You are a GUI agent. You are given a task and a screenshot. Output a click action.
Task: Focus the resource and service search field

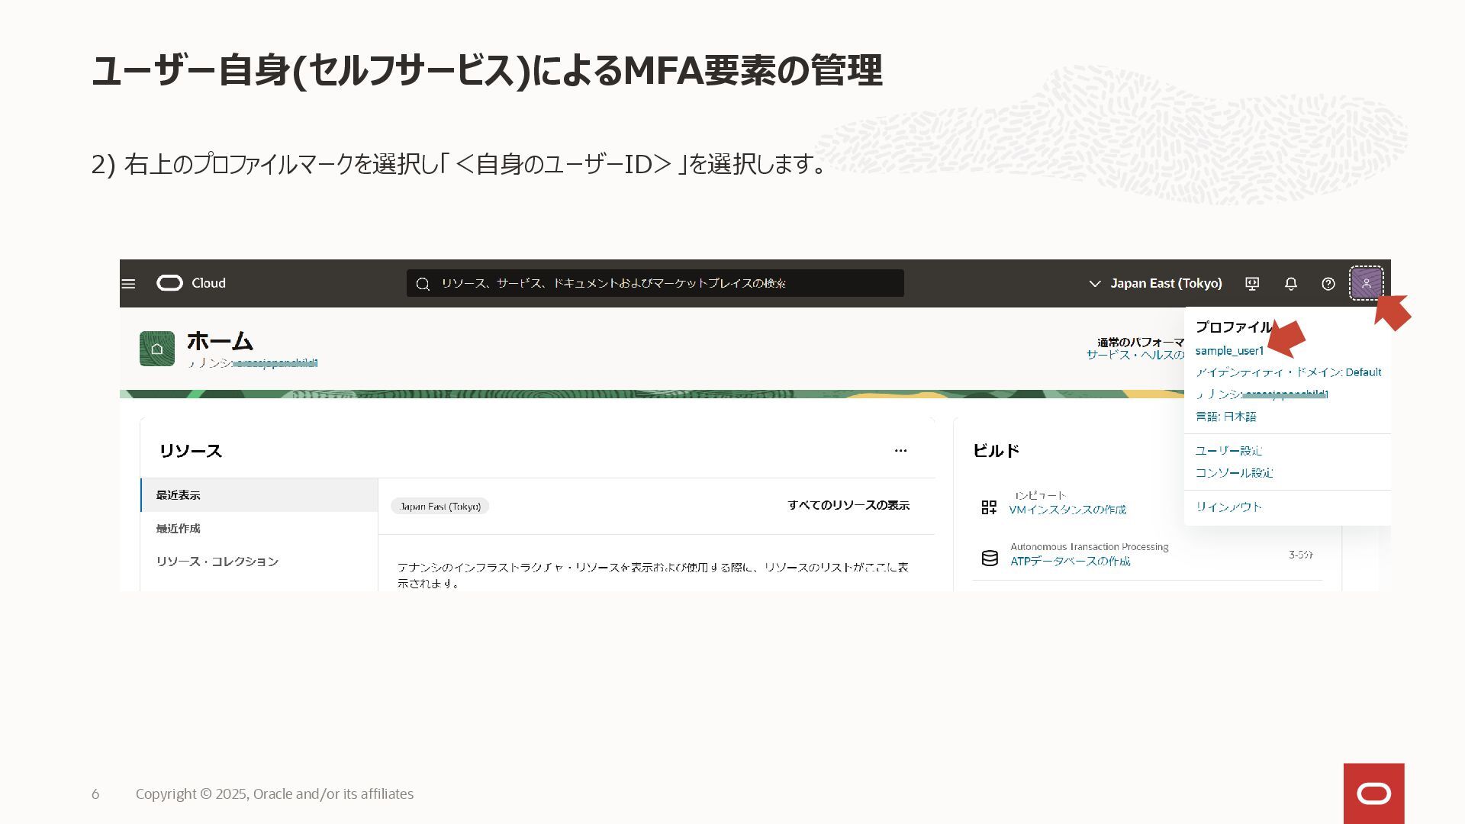(655, 283)
